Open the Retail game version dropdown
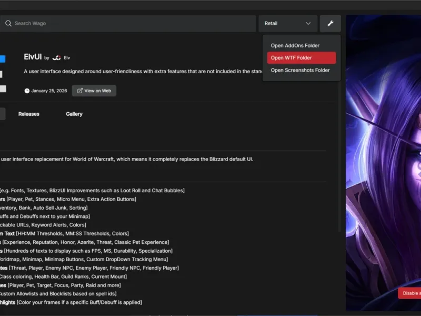421x316 pixels. (x=288, y=23)
